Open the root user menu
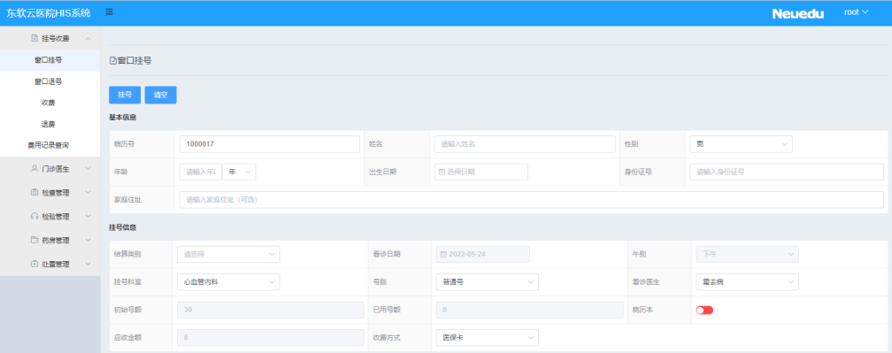Viewport: 892px width, 353px height. tap(857, 12)
